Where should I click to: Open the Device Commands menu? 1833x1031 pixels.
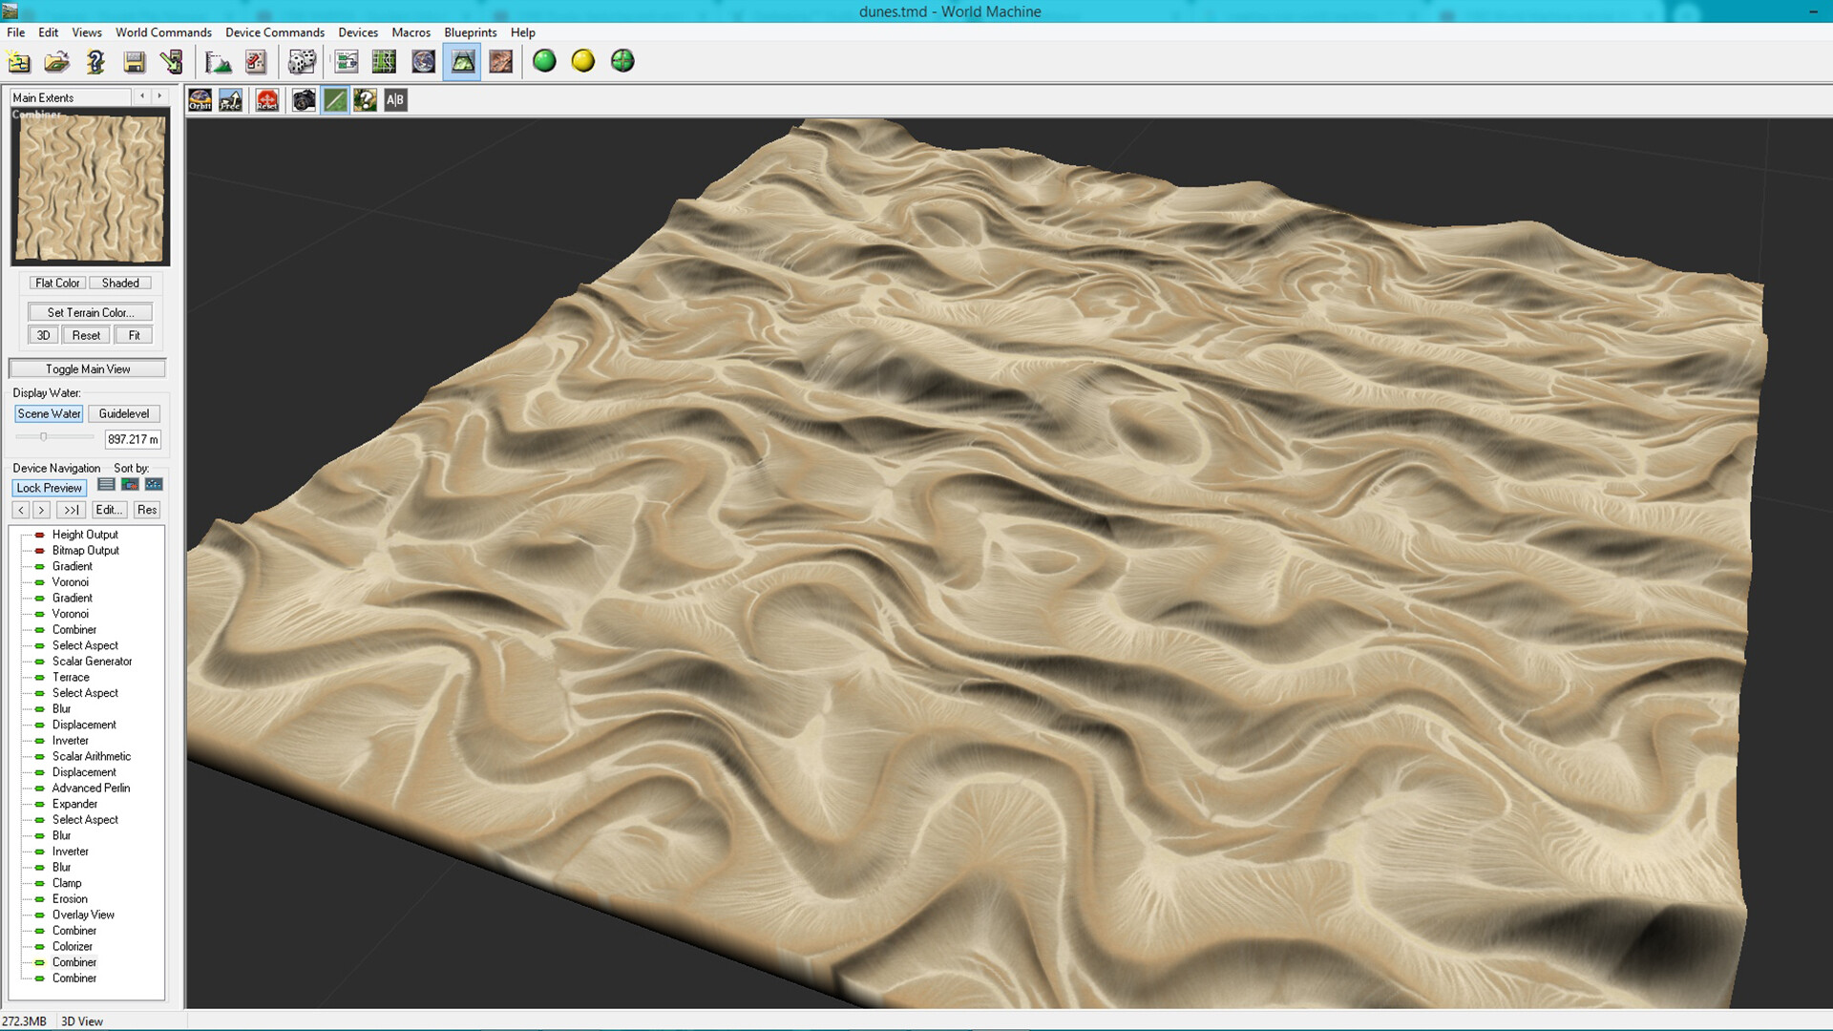click(x=275, y=32)
